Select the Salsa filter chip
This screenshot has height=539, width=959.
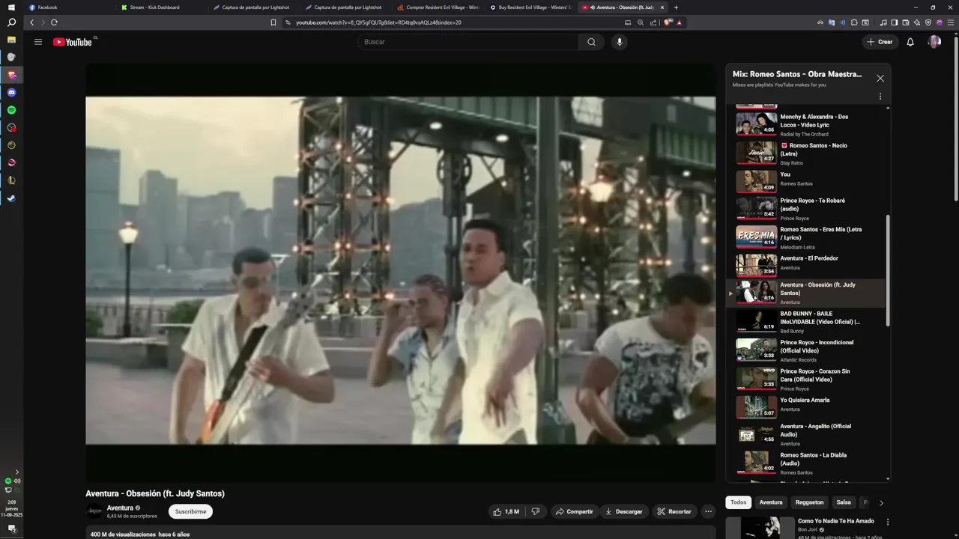coord(844,502)
